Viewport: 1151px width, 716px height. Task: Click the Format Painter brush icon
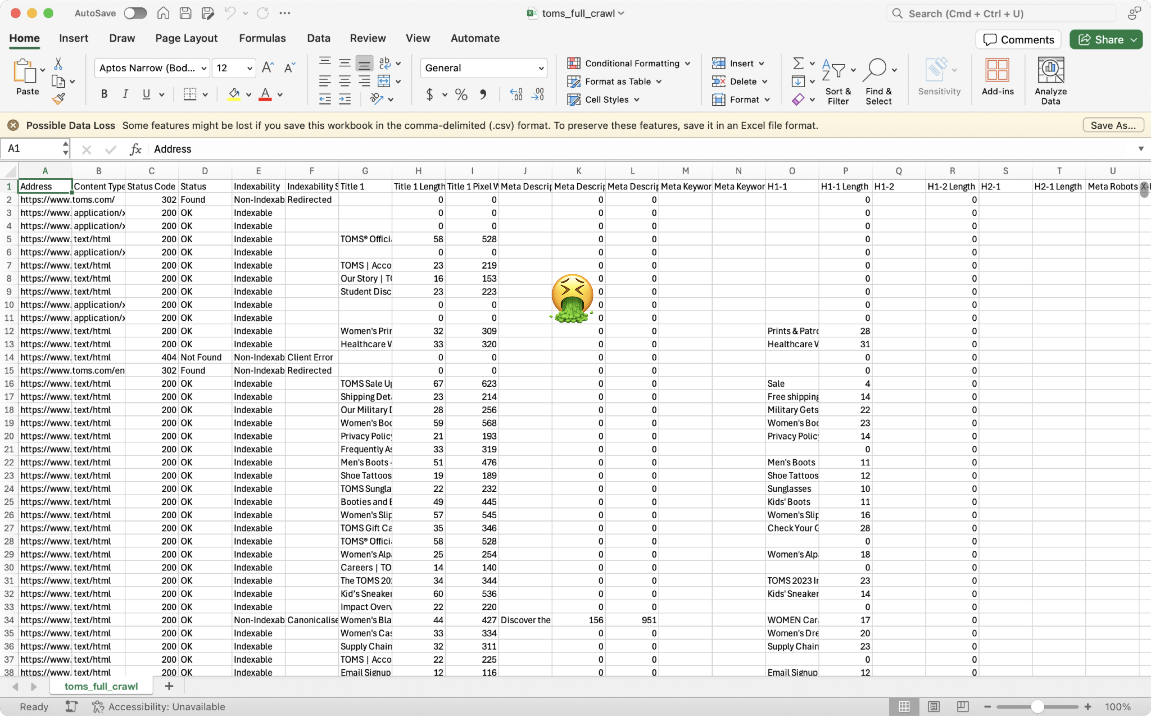point(59,99)
